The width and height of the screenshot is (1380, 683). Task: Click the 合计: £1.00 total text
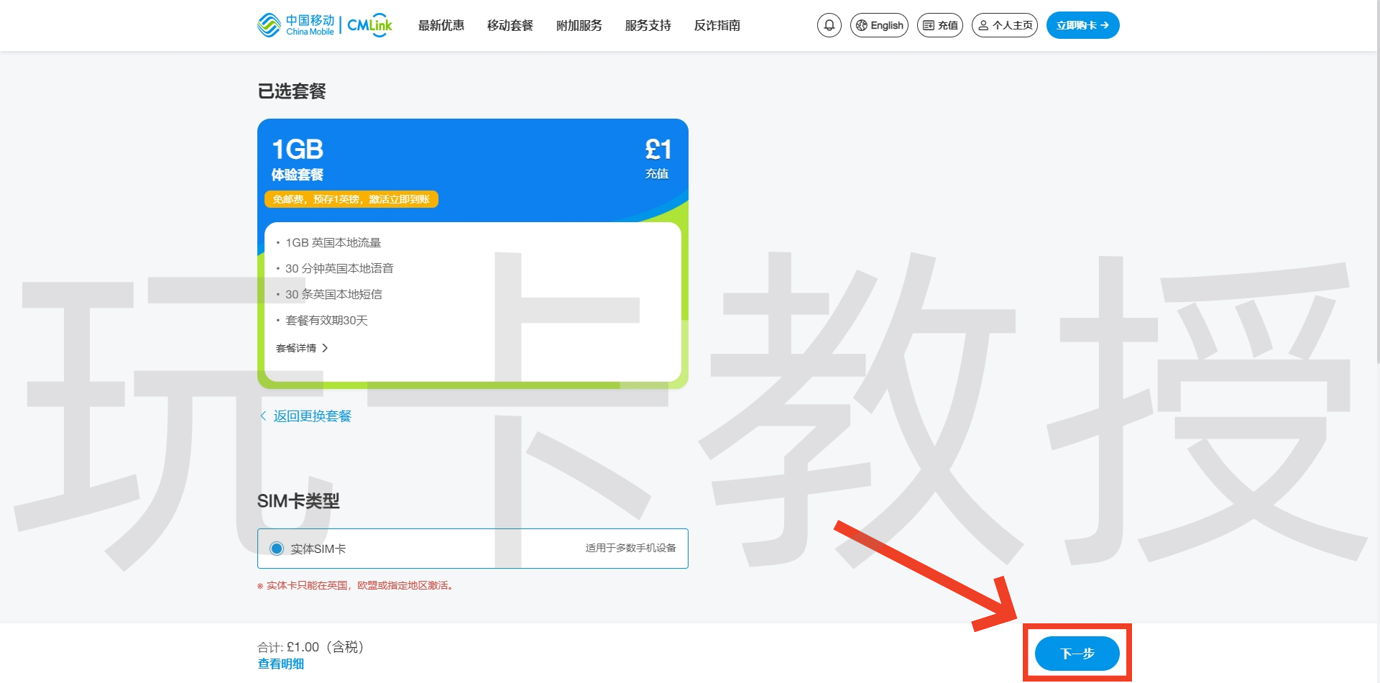coord(311,647)
